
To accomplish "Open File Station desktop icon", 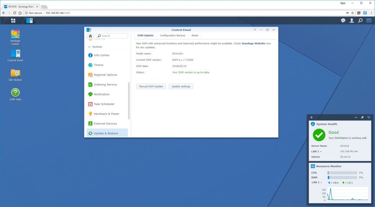I will (15, 75).
